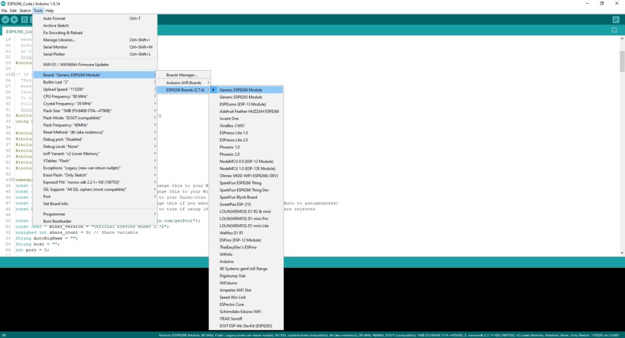Expand Exceptions: "Legacy" submenu
The image size is (625, 338).
pyautogui.click(x=95, y=168)
